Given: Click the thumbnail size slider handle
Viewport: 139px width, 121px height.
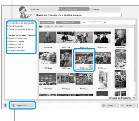Looking at the screenshot, I should tap(95, 21).
